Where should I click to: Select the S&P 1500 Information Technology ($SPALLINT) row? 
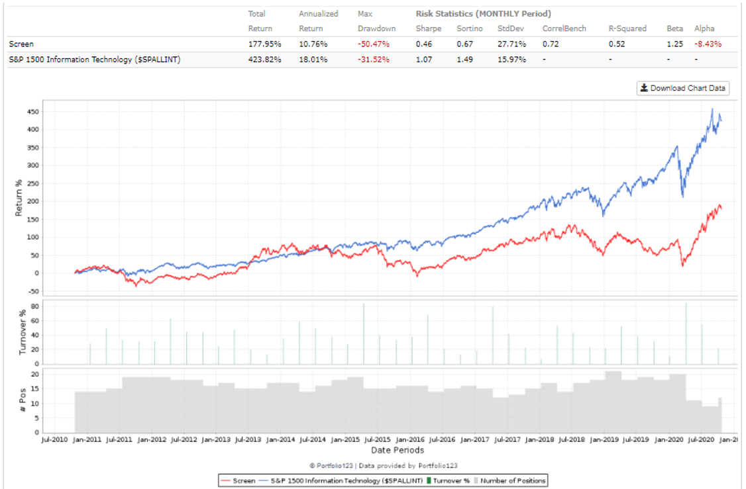[x=372, y=60]
